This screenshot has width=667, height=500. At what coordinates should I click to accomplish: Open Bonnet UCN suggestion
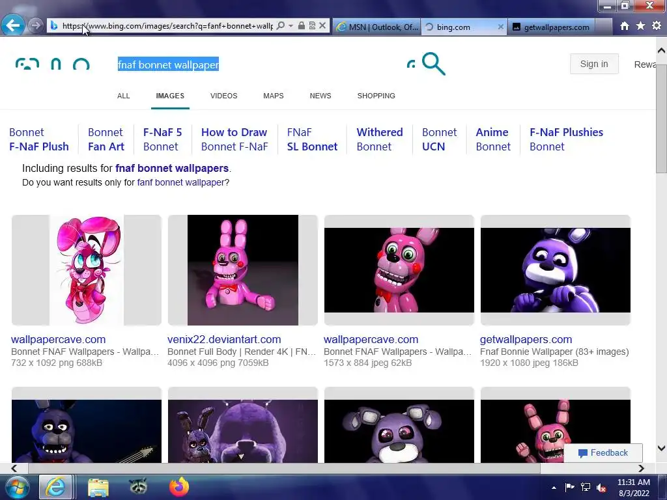click(440, 139)
